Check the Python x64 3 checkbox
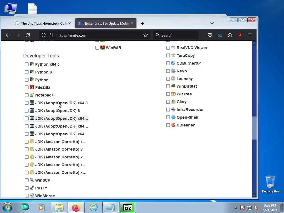Image resolution: width=284 pixels, height=213 pixels. coord(27,64)
